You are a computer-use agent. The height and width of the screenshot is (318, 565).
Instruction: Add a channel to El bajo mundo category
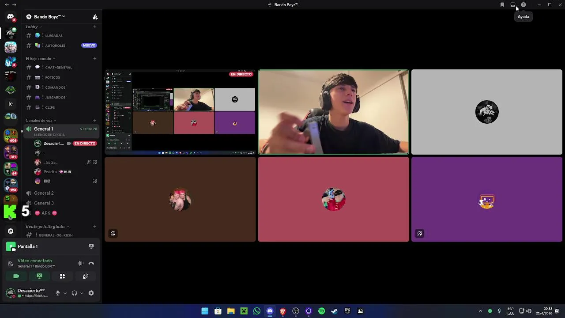tap(94, 59)
